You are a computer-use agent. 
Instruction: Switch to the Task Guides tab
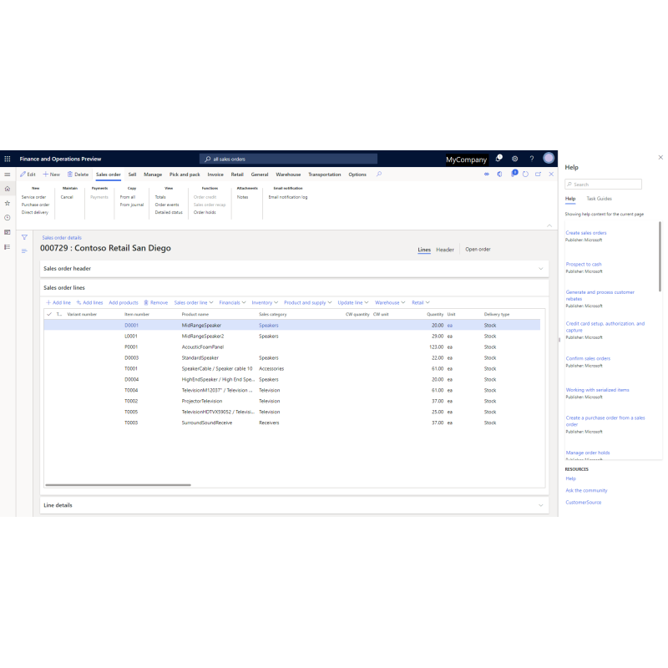click(599, 199)
